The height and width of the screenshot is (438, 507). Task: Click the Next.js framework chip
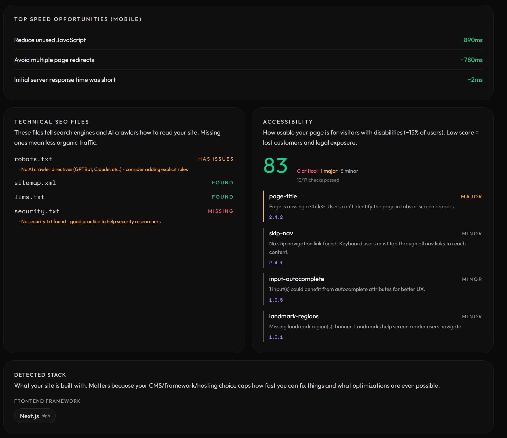[35, 416]
